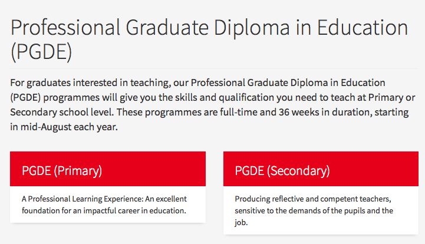Click 'Producing reflective and competent teachers' text line
Screen dimensions: 425x244
(312, 199)
